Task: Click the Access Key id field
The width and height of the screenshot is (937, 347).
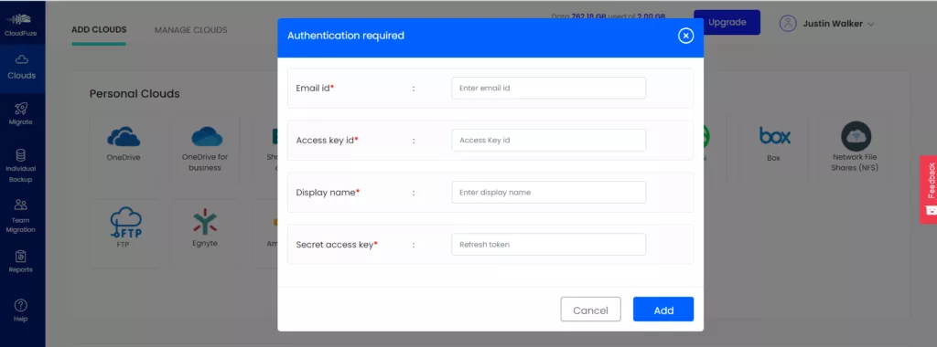Action: [549, 140]
